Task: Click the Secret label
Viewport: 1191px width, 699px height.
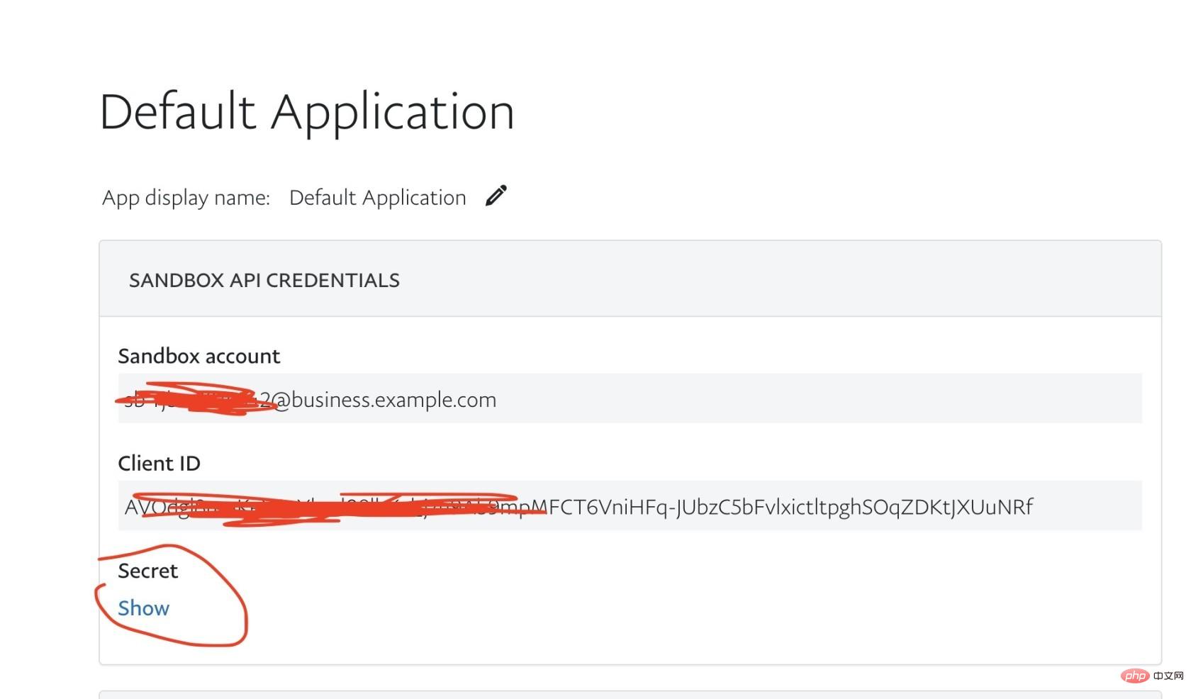Action: click(147, 571)
